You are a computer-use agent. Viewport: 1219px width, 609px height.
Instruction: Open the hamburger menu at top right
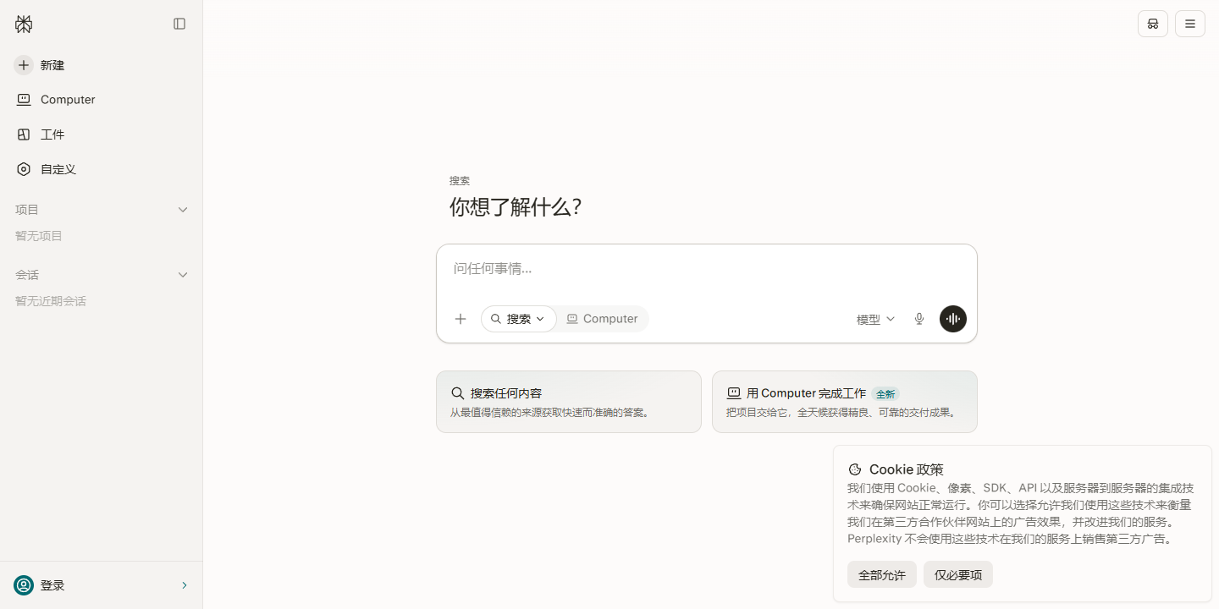click(1190, 24)
